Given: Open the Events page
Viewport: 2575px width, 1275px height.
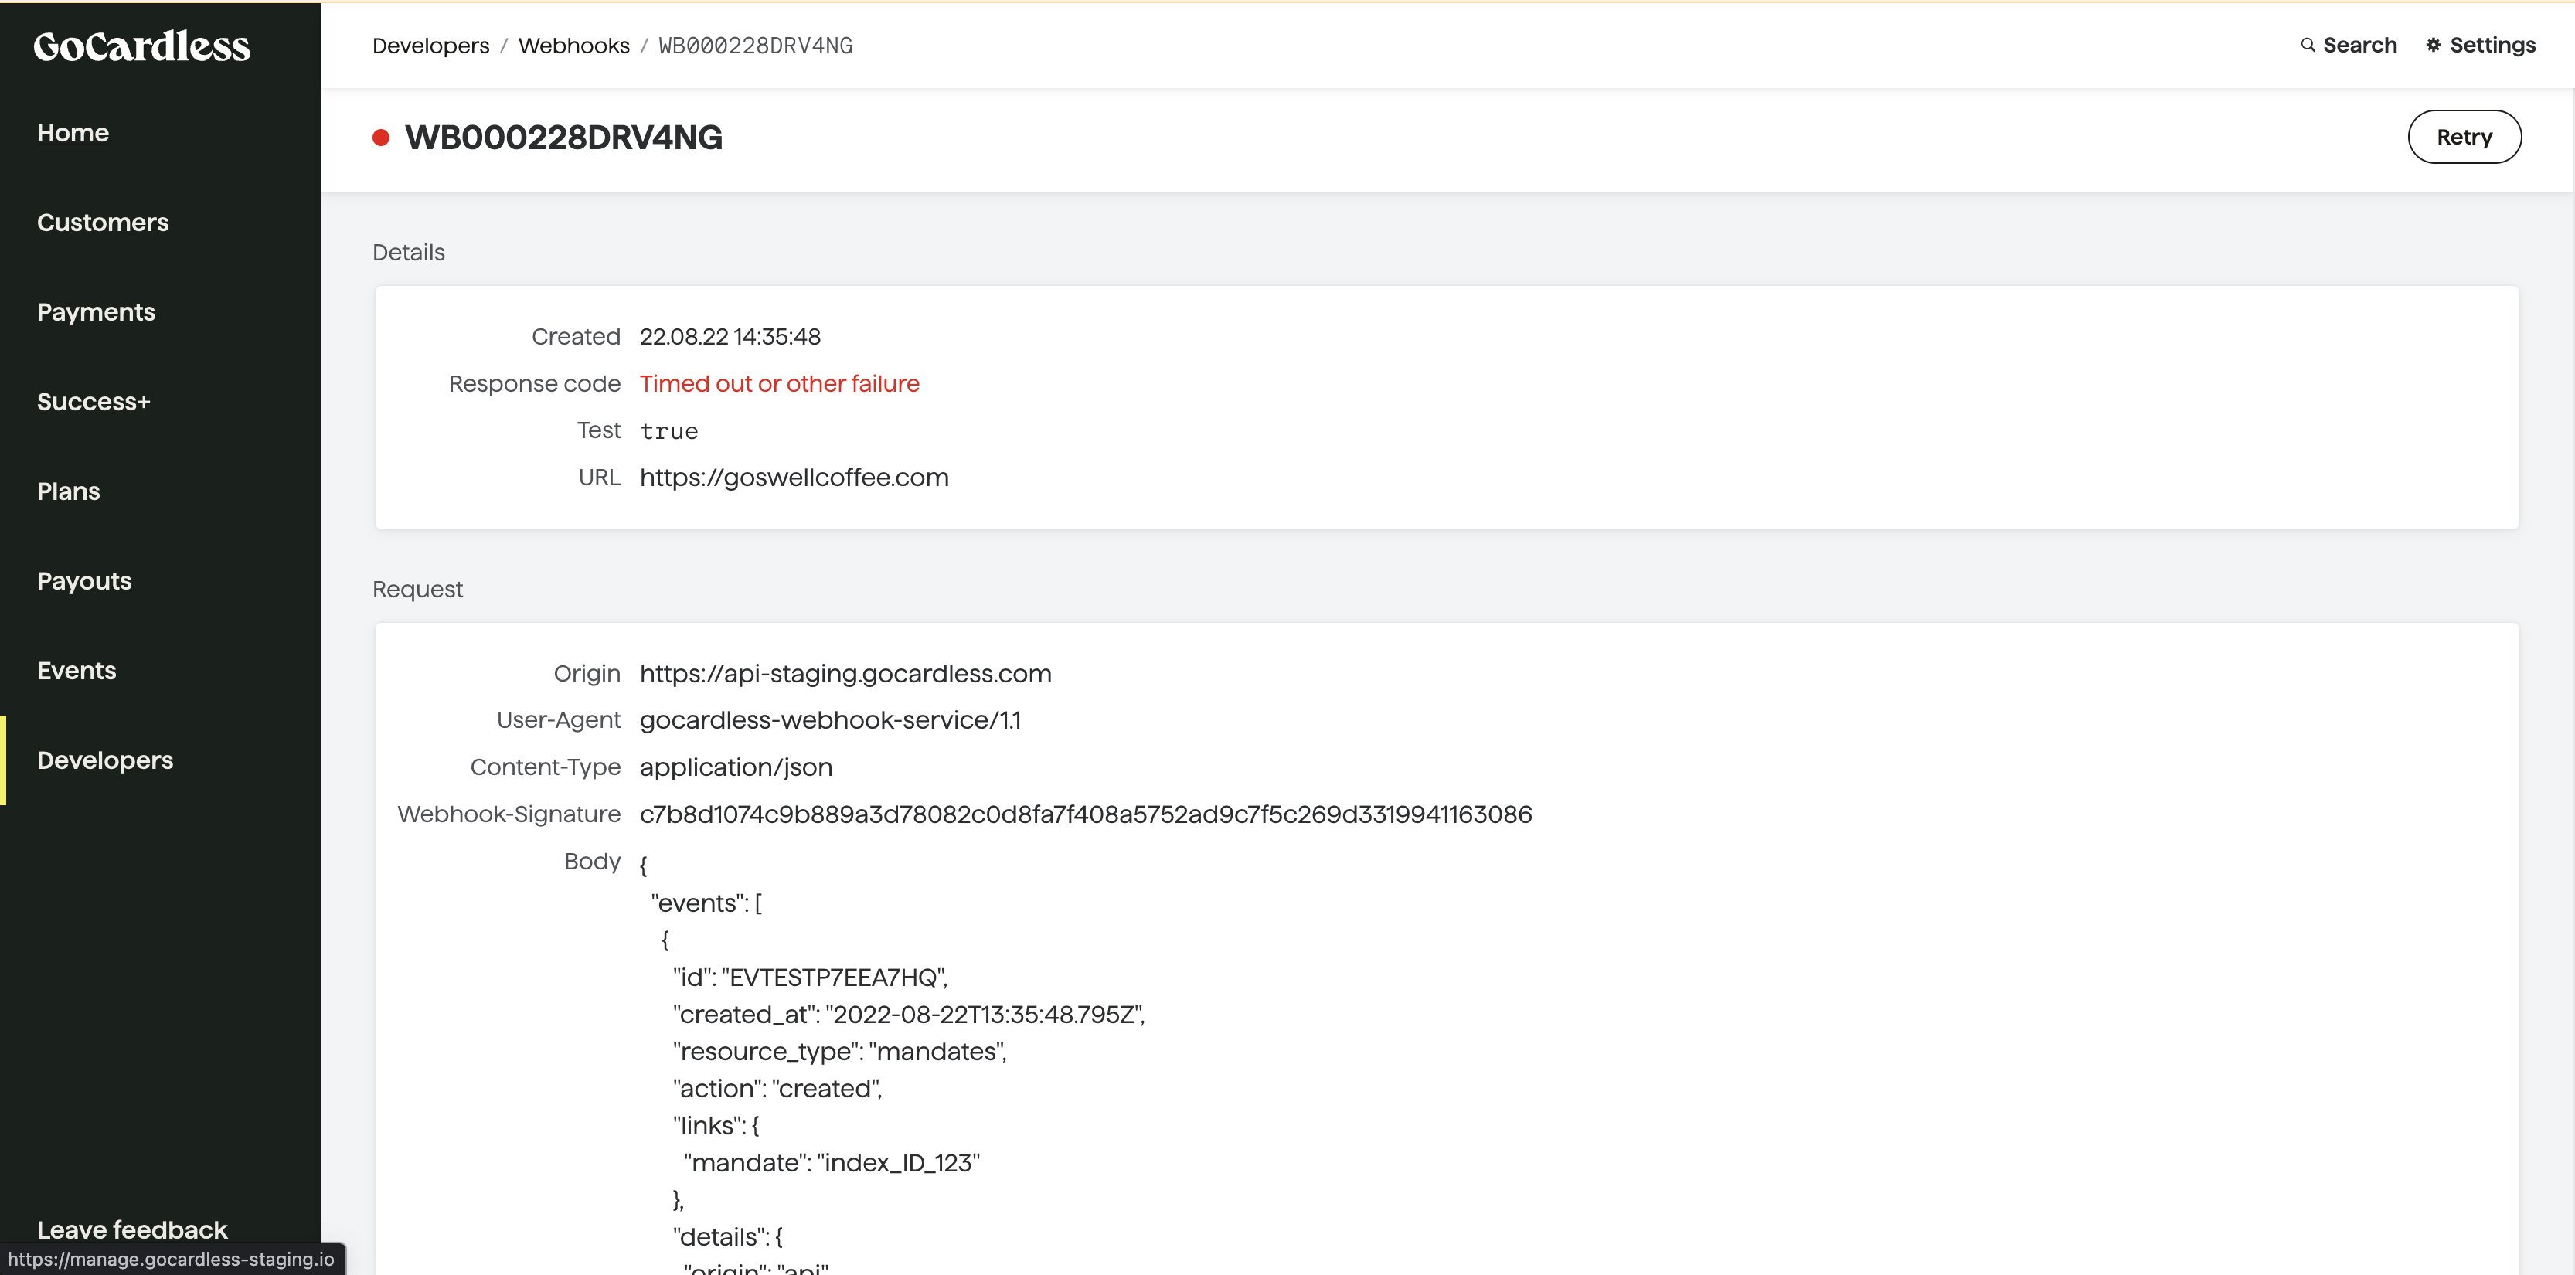Looking at the screenshot, I should [77, 671].
